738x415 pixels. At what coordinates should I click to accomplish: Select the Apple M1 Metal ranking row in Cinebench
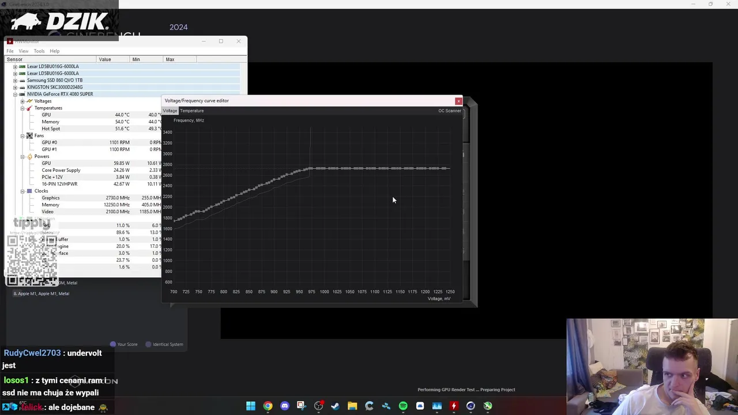[x=42, y=293]
